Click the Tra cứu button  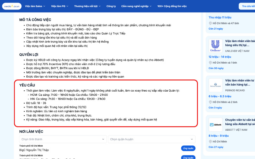(247, 6)
